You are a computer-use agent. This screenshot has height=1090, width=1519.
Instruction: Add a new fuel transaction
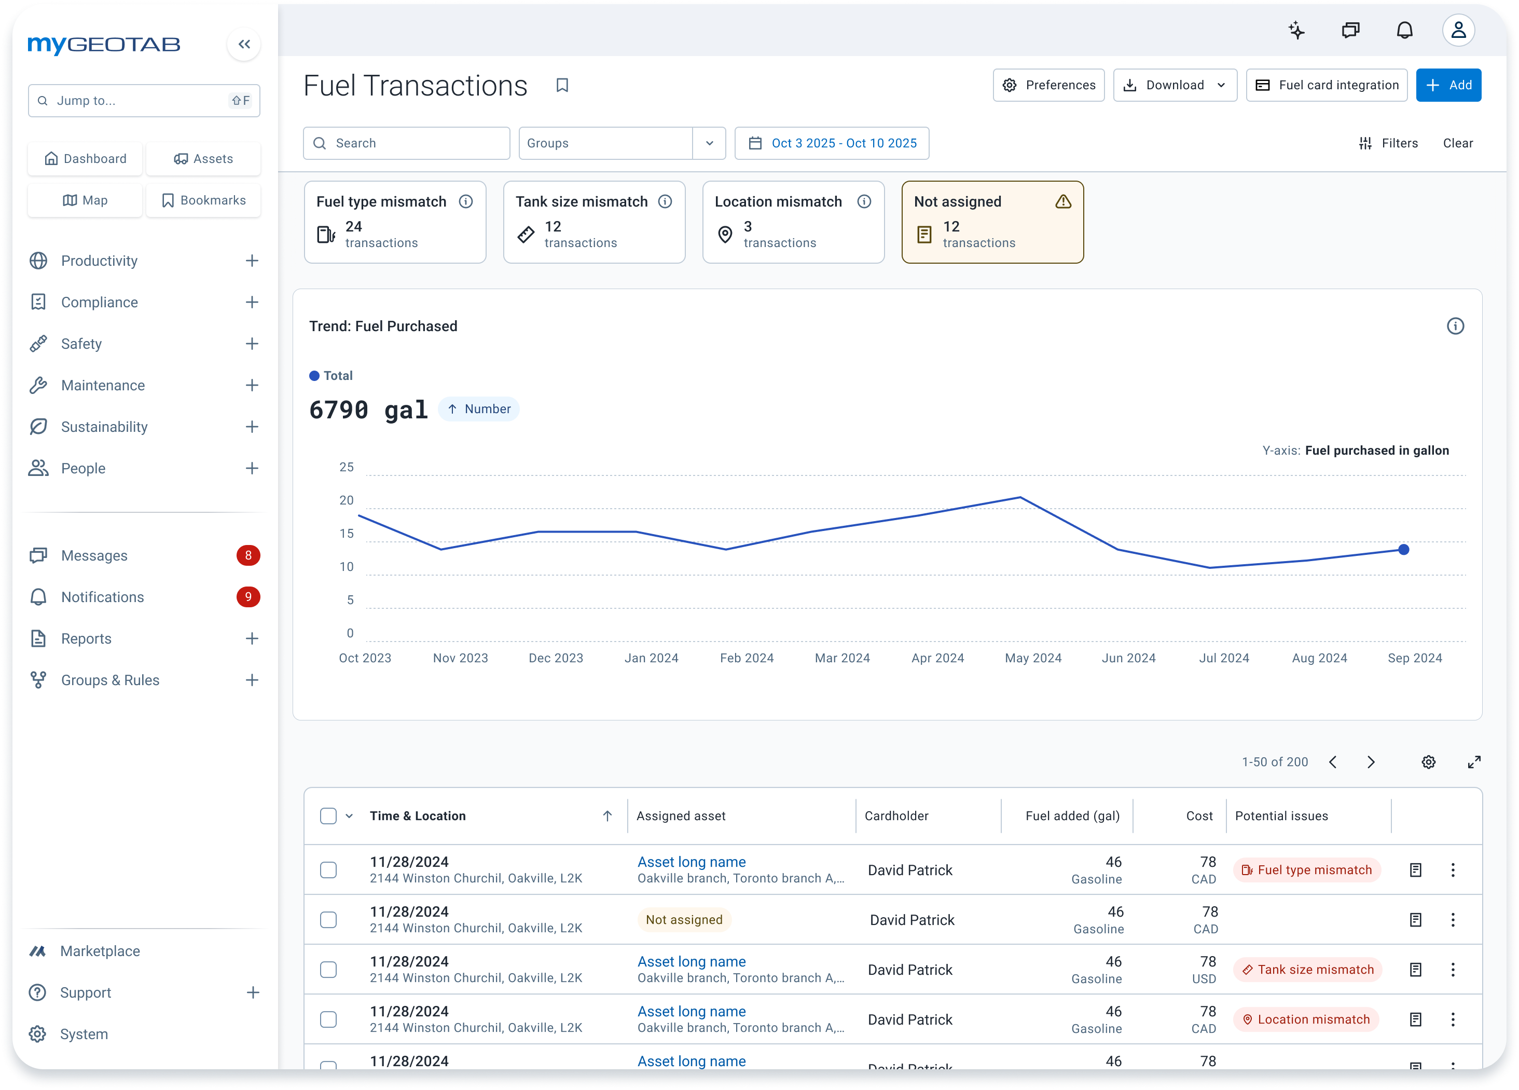(x=1448, y=85)
